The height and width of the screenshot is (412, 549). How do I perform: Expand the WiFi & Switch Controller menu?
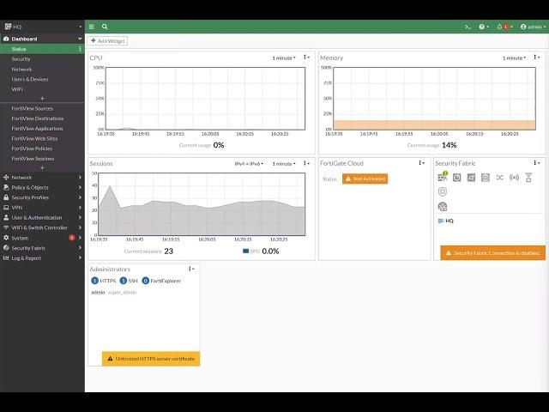[x=42, y=227]
